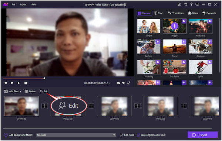Image resolution: width=222 pixels, height=141 pixels.
Task: Open the No Audio dropdown
Action: pos(76,135)
